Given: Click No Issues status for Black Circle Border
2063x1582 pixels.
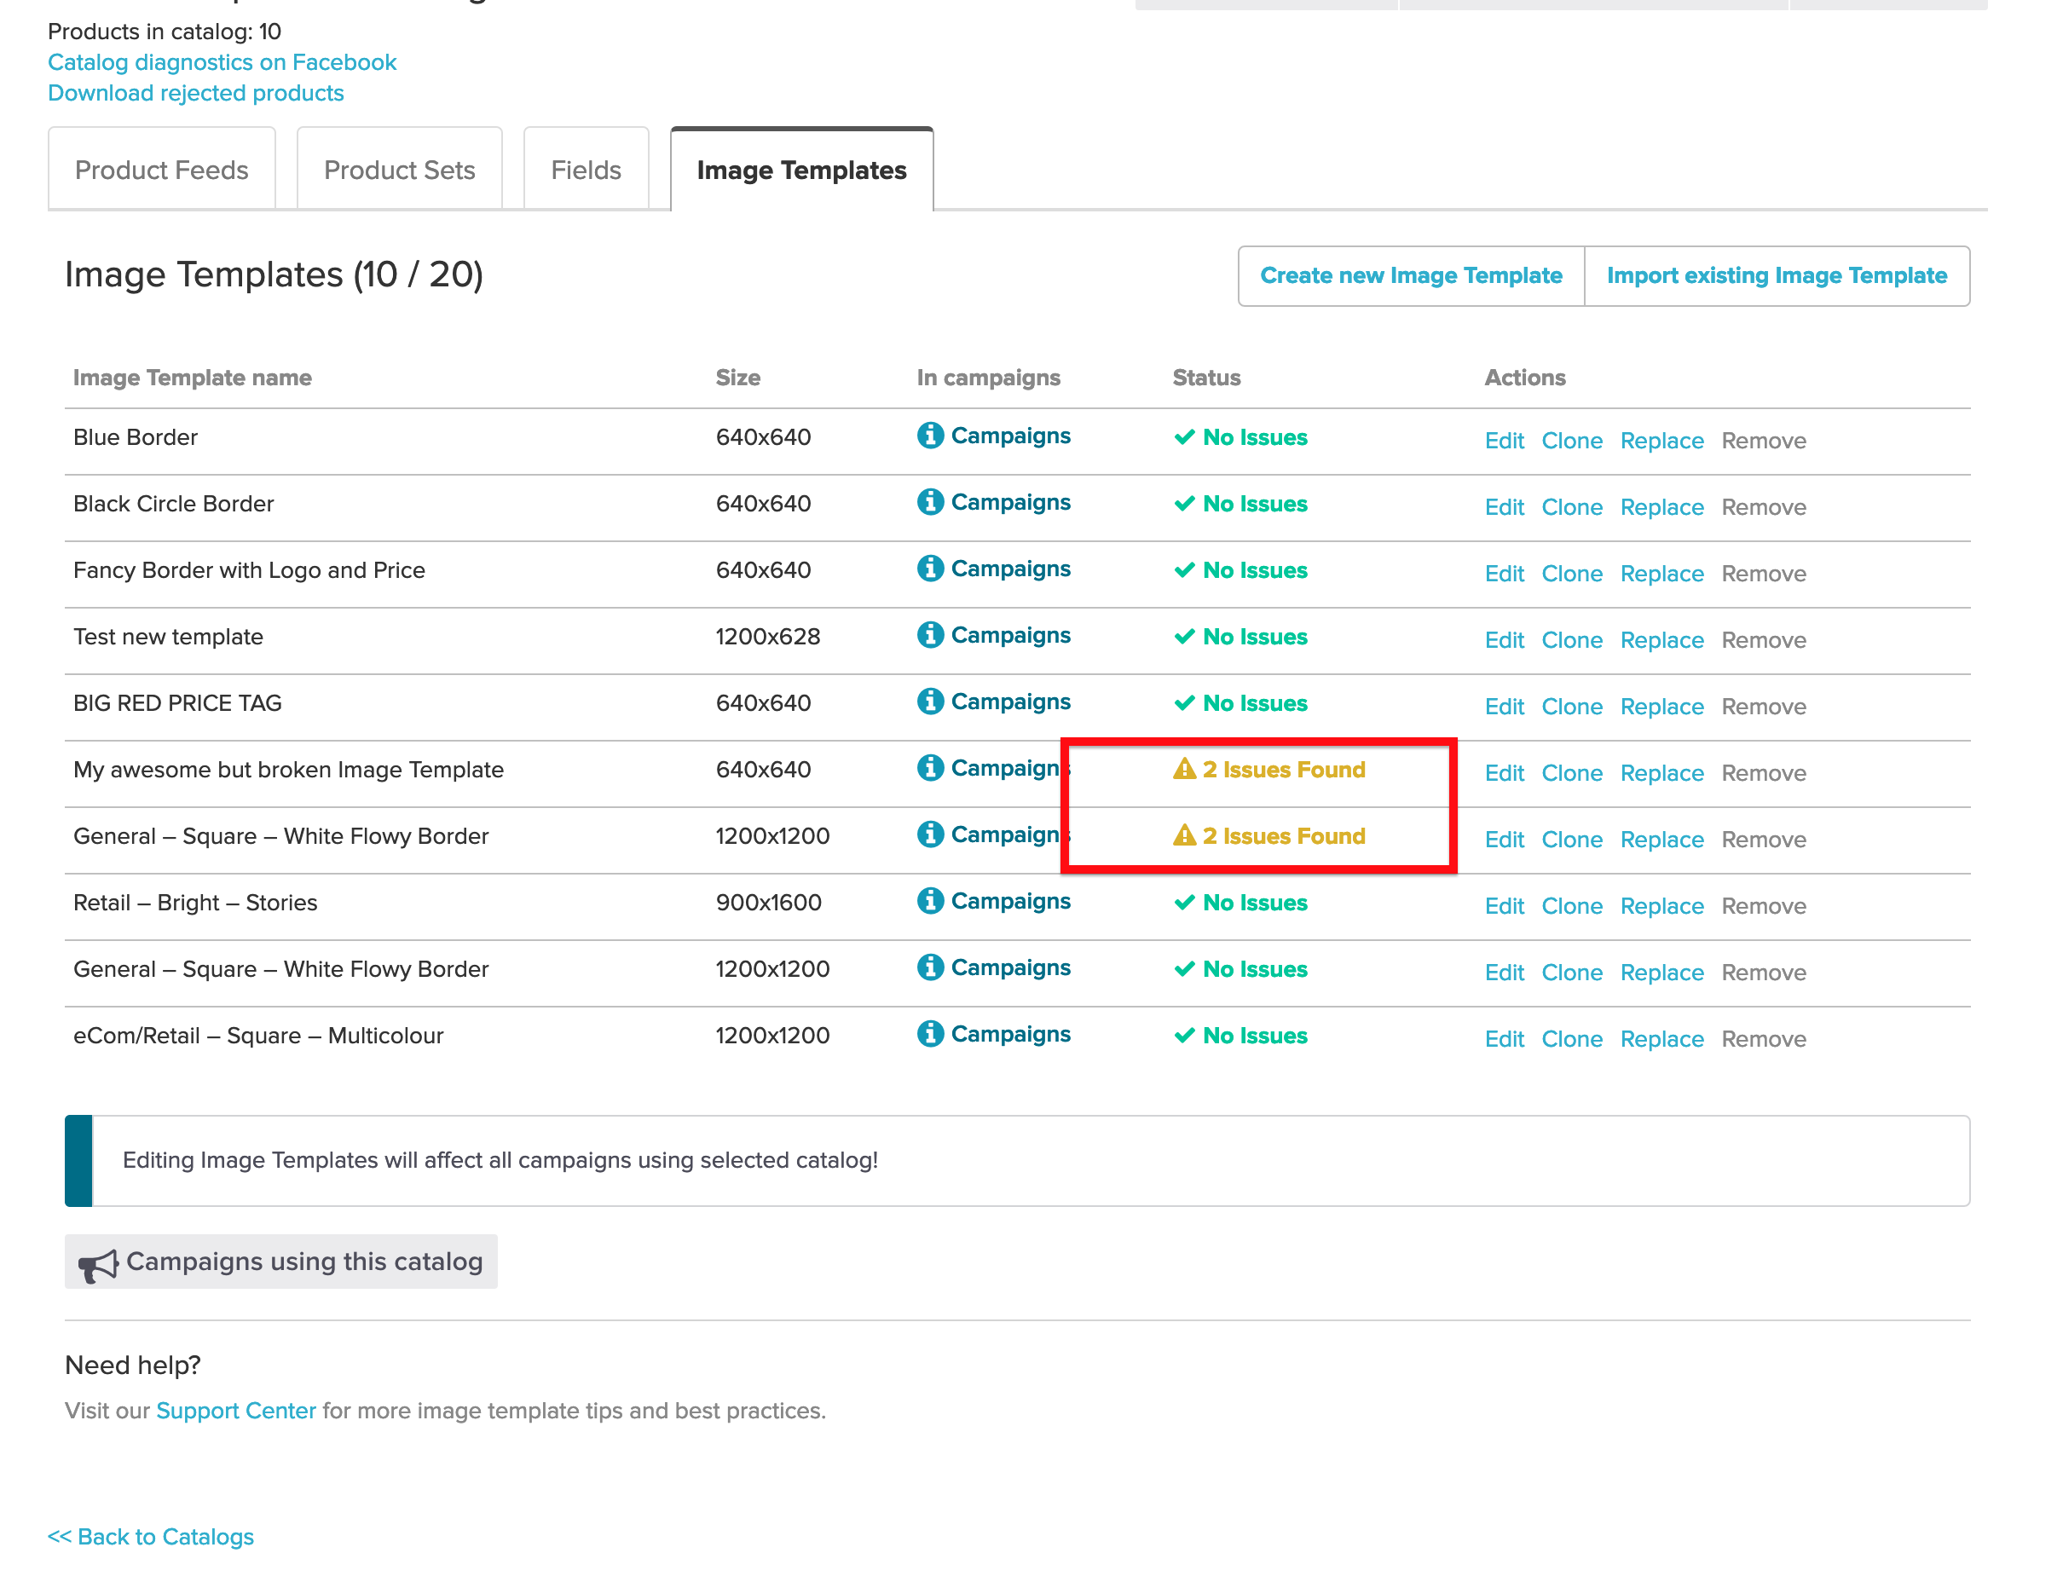Looking at the screenshot, I should pyautogui.click(x=1254, y=504).
